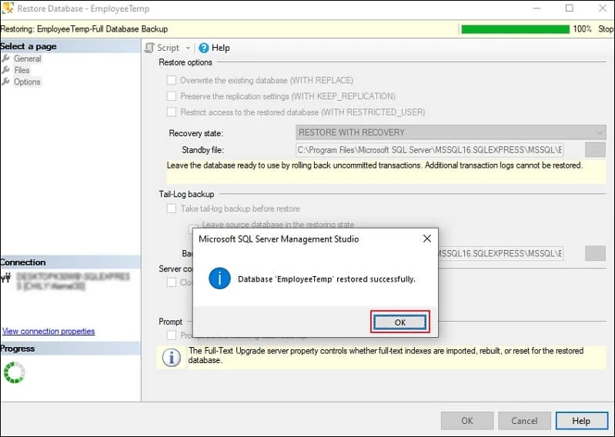Open View connection properties link
The width and height of the screenshot is (615, 437).
pyautogui.click(x=48, y=331)
